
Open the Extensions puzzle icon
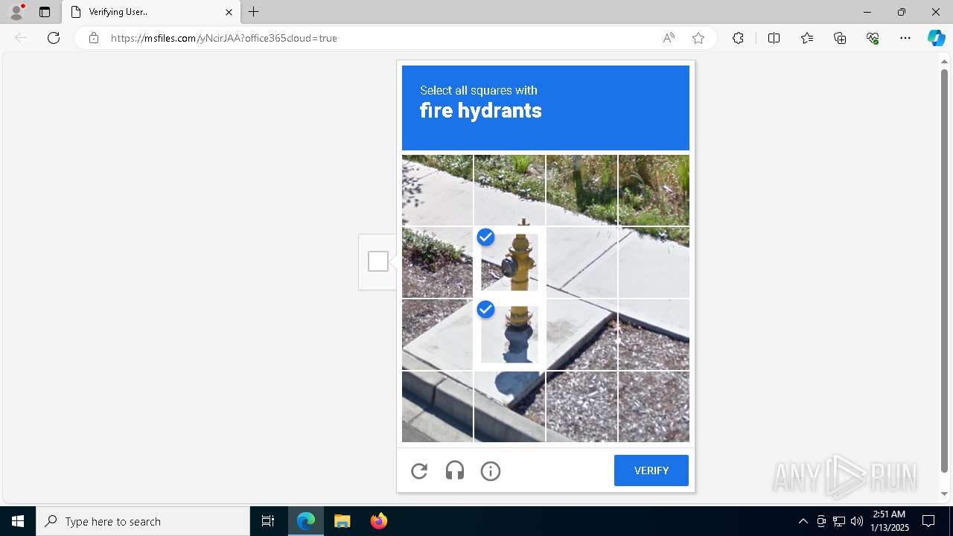pos(738,38)
